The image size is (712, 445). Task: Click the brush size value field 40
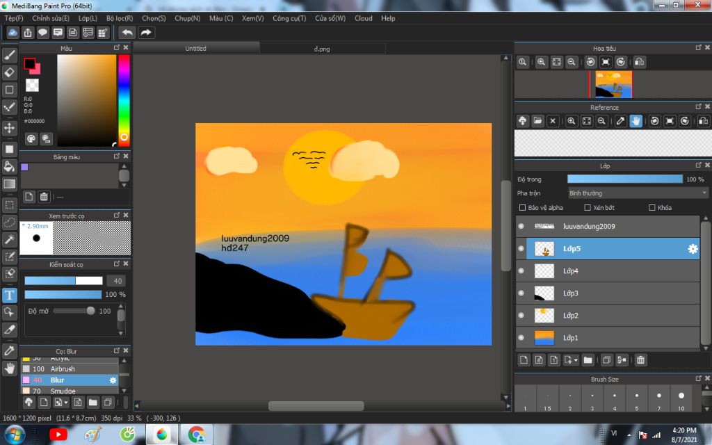(117, 281)
